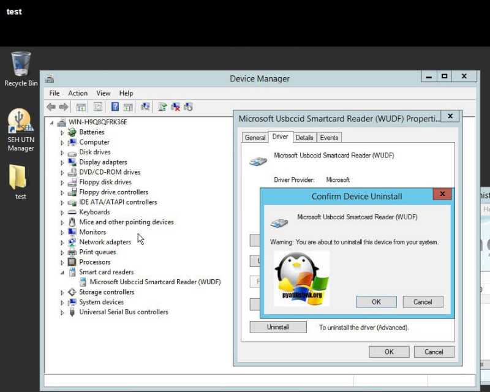Screen dimensions: 490x392
Task: Confirm uninstall by clicking OK
Action: [x=376, y=302]
